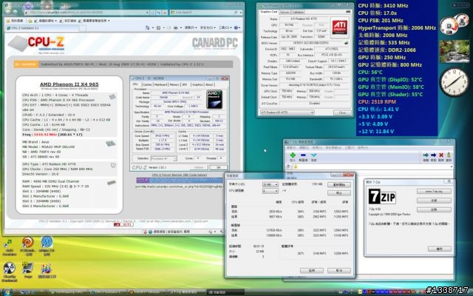Screen dimensions: 473x296
Task: Click the Close button in GPU-Z window
Action: (342, 112)
